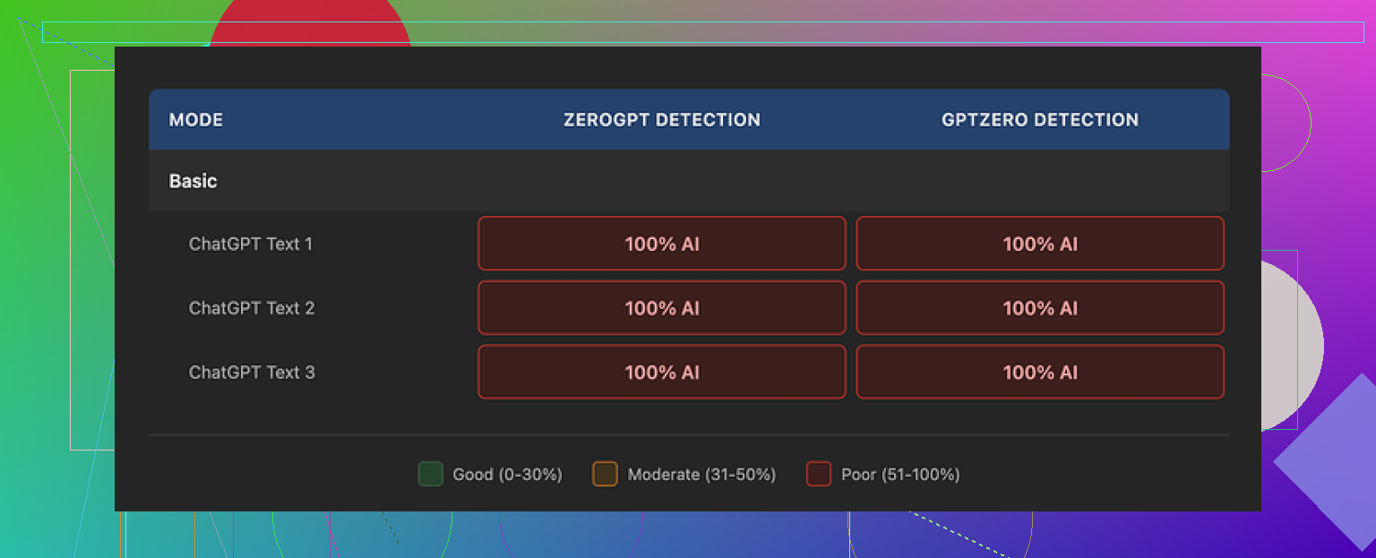Click the ChatGPT Text 2 row label
Screen dimensions: 1376x558
pos(252,308)
